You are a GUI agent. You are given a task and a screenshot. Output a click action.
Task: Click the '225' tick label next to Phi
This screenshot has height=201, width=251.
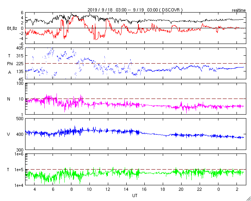(x=20, y=64)
